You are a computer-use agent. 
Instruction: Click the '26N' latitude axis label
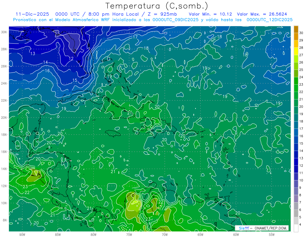point(4,66)
